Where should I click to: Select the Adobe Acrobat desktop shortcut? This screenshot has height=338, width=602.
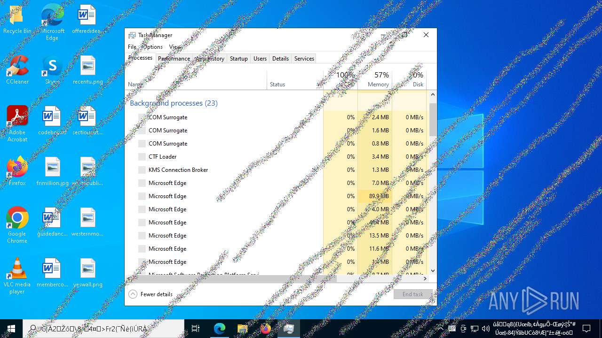click(x=17, y=124)
